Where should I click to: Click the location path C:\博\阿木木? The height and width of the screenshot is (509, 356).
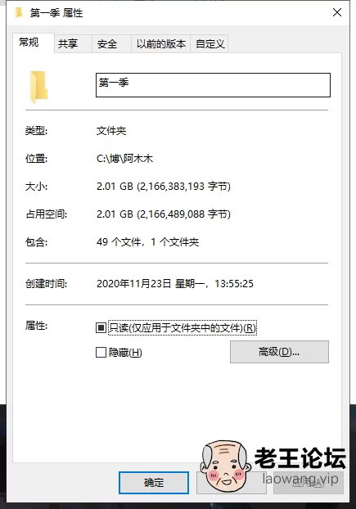[124, 159]
